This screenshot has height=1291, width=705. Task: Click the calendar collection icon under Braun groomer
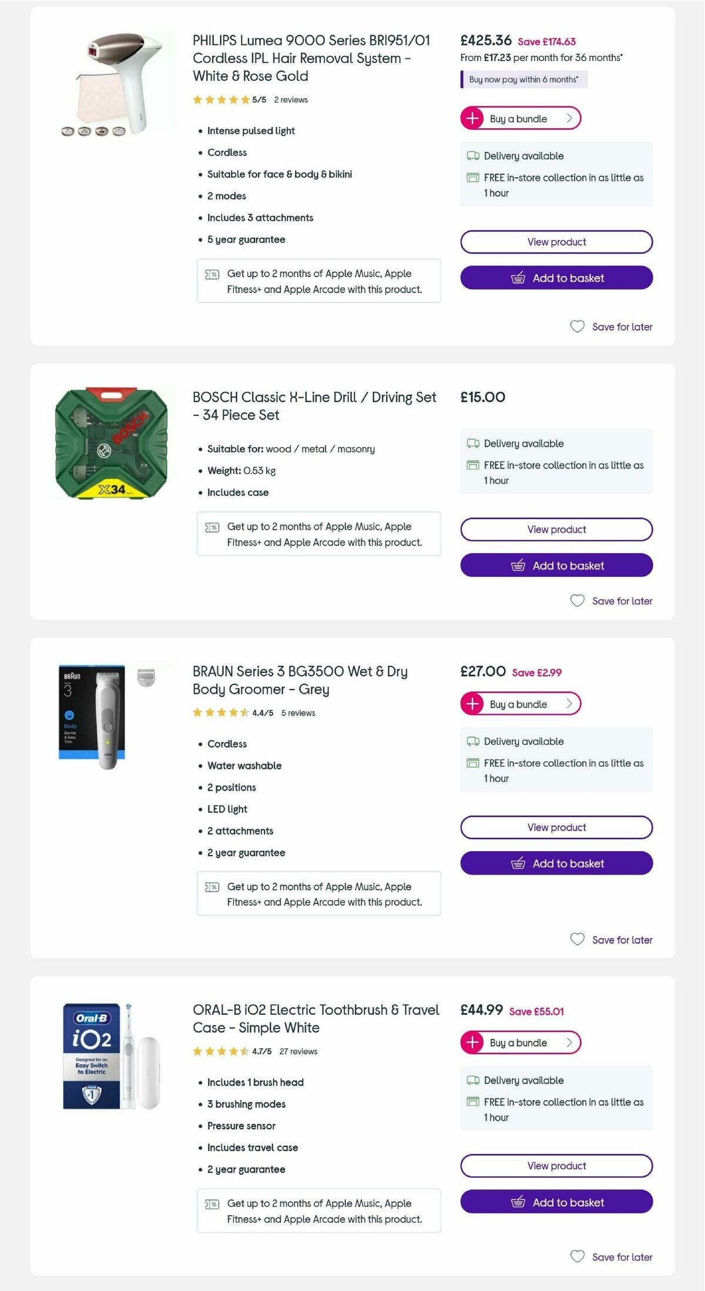(472, 763)
